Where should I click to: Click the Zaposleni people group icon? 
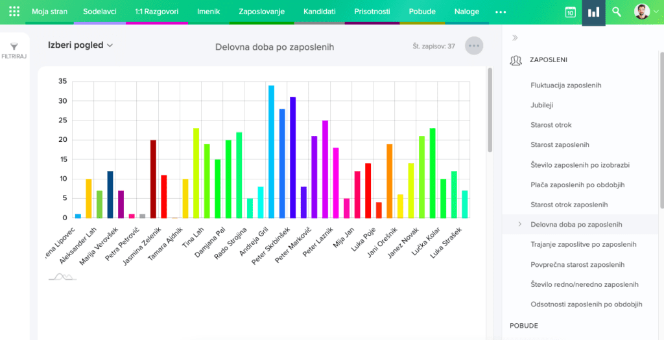516,60
